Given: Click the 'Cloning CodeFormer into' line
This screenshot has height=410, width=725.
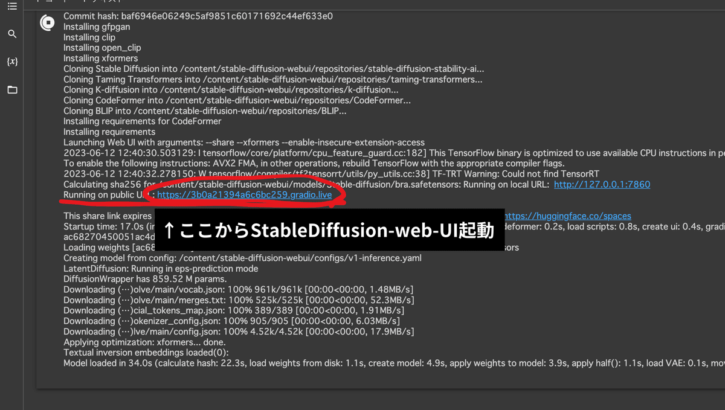Looking at the screenshot, I should click(x=237, y=100).
